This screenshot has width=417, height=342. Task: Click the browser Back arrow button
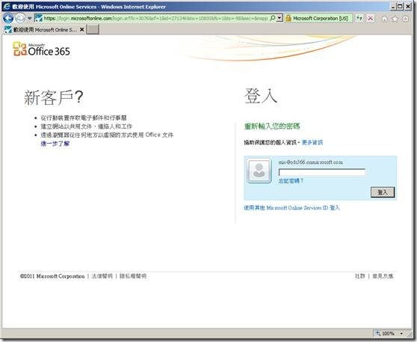8,18
